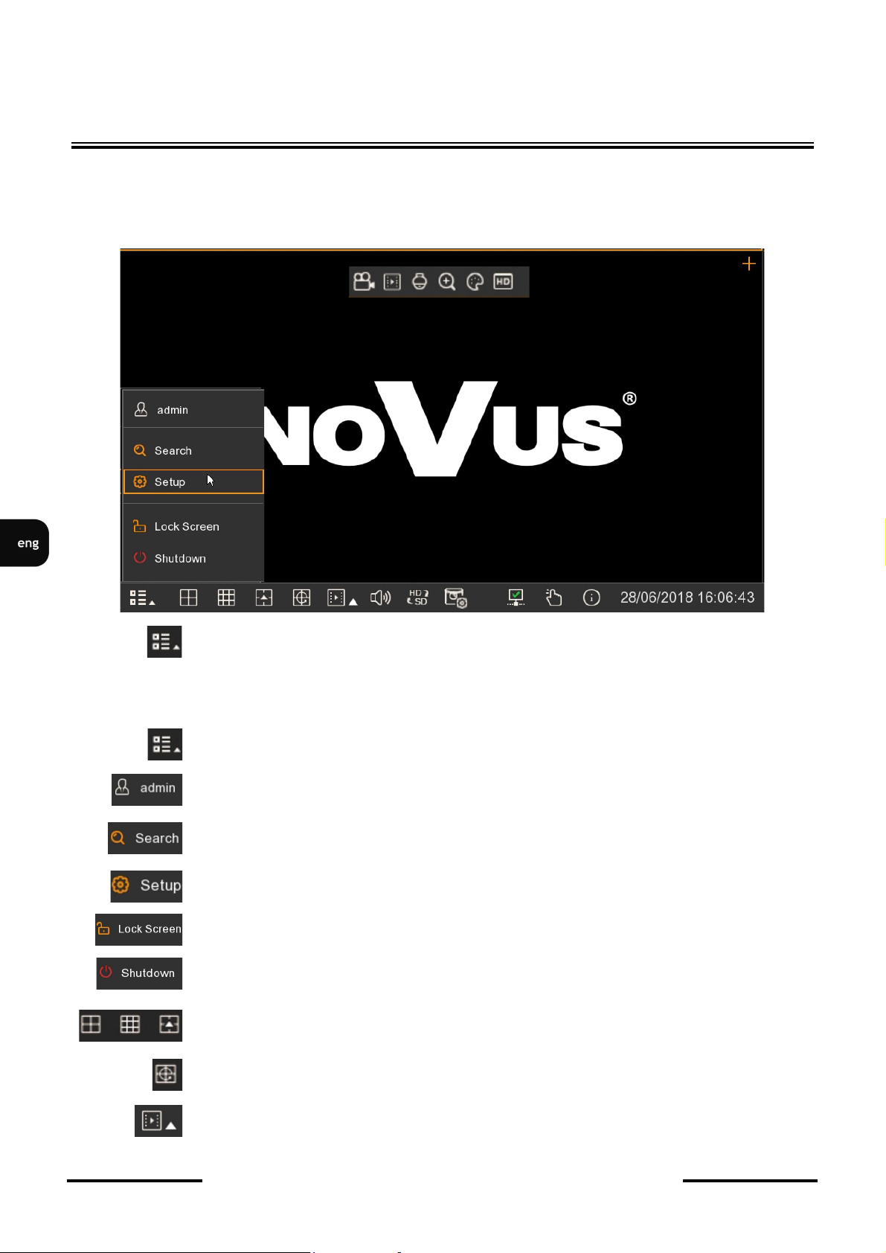Image resolution: width=886 pixels, height=1253 pixels.
Task: Collapse the main menu list button in taskbar
Action: pos(141,597)
